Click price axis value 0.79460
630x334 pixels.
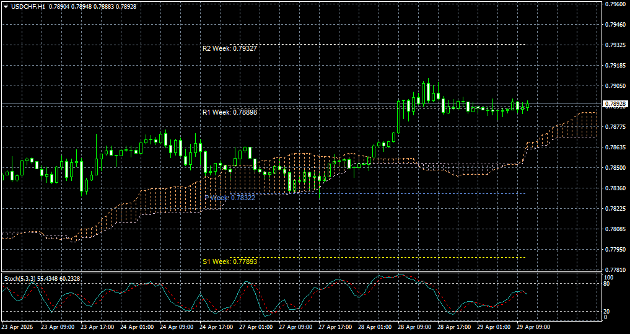tap(615, 24)
